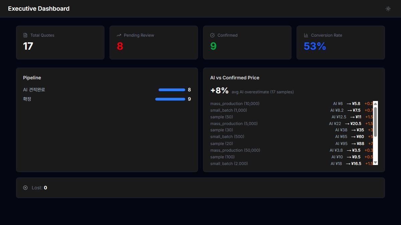401x225 pixels.
Task: Click the Total Quotes value 17
Action: (28, 46)
